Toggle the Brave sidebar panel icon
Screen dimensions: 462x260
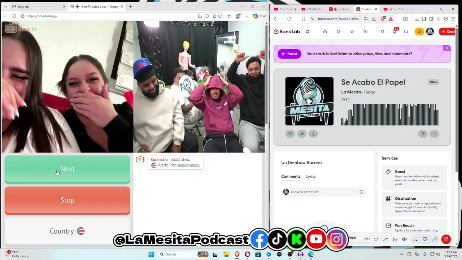click(x=424, y=19)
